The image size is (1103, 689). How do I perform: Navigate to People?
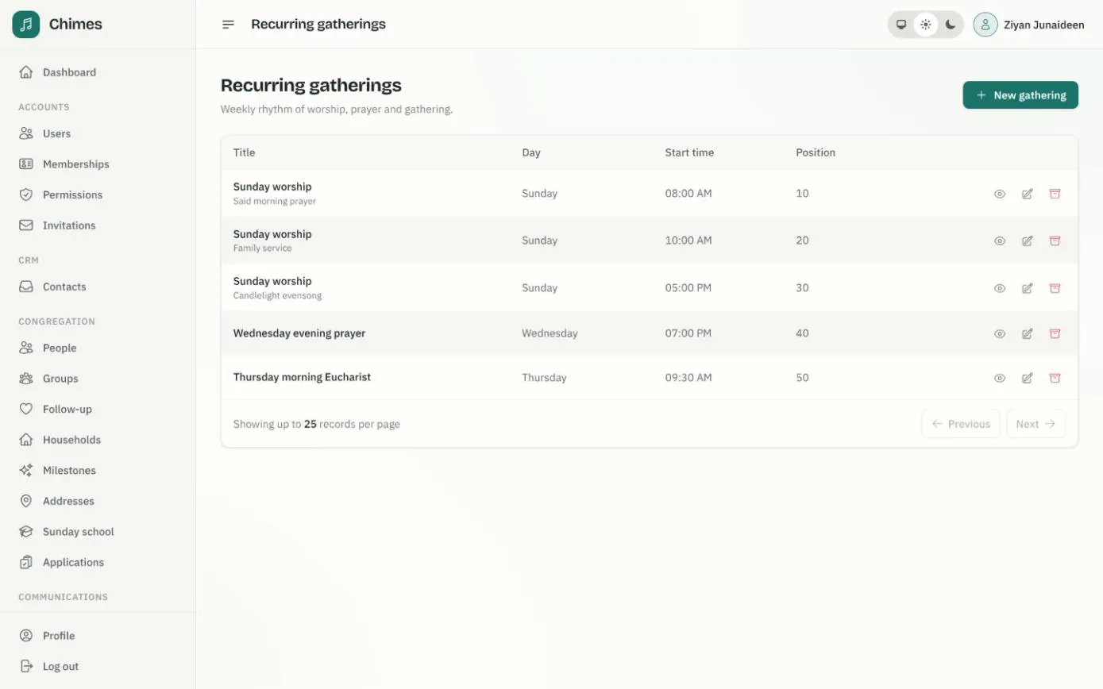click(98, 348)
